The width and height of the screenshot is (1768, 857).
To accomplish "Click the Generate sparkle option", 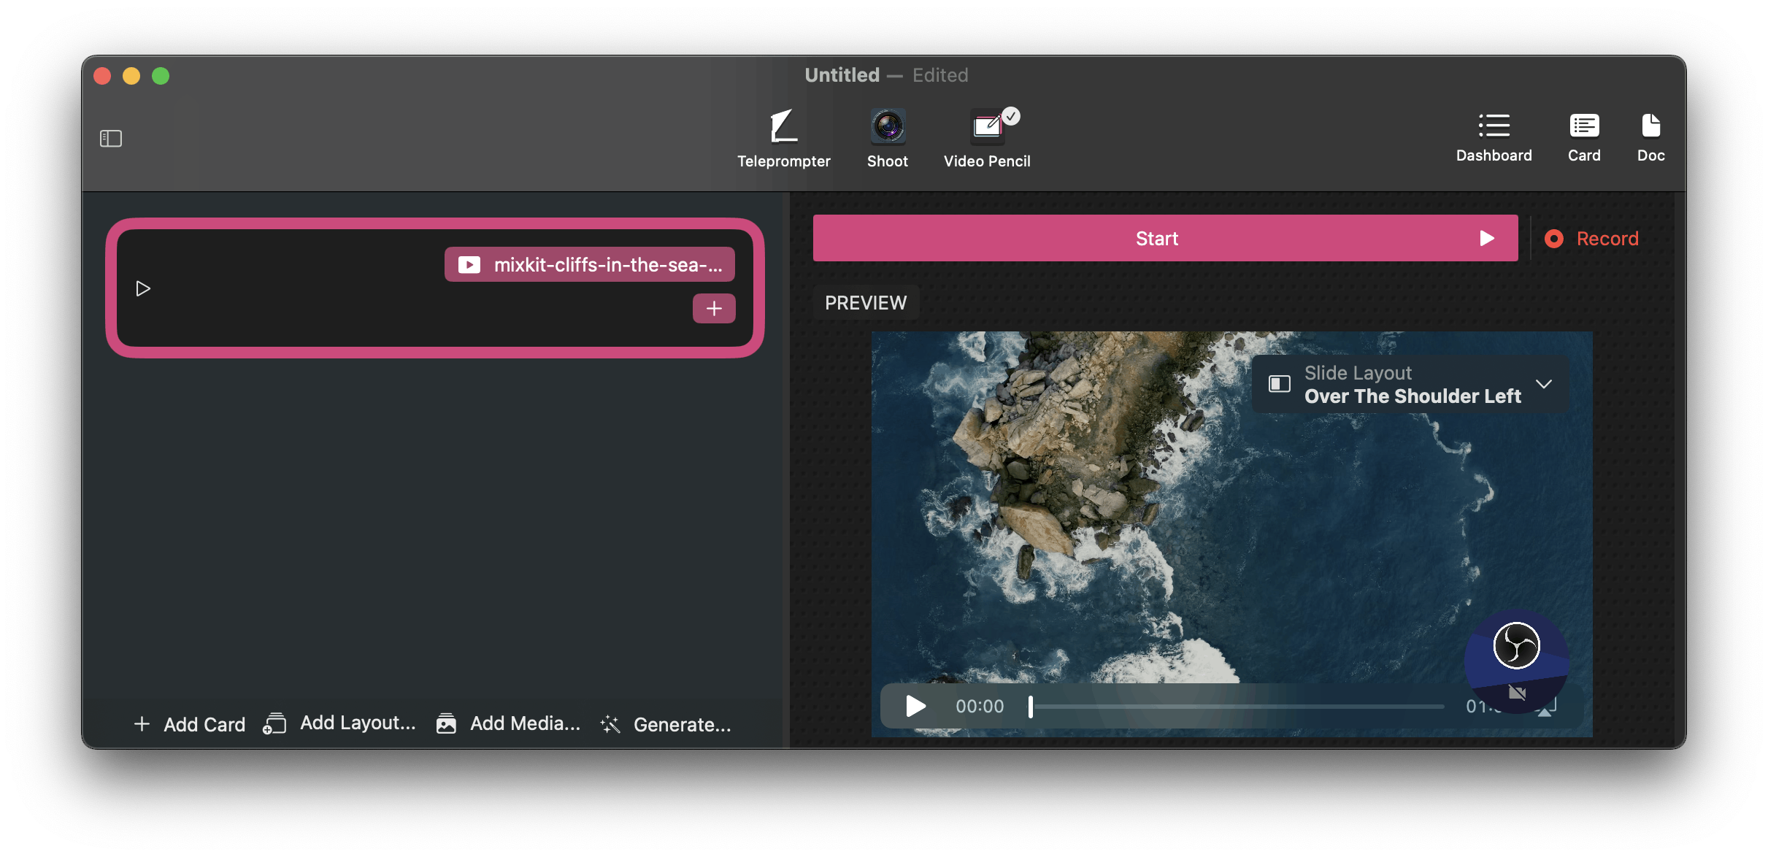I will pos(665,724).
